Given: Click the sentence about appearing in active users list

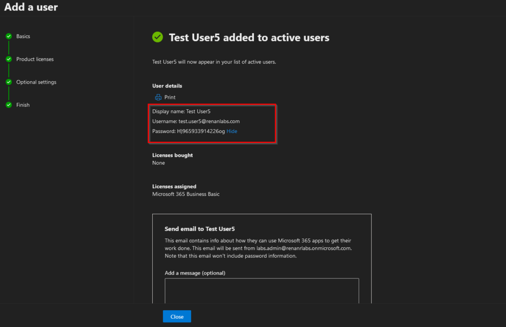Looking at the screenshot, I should [x=214, y=62].
